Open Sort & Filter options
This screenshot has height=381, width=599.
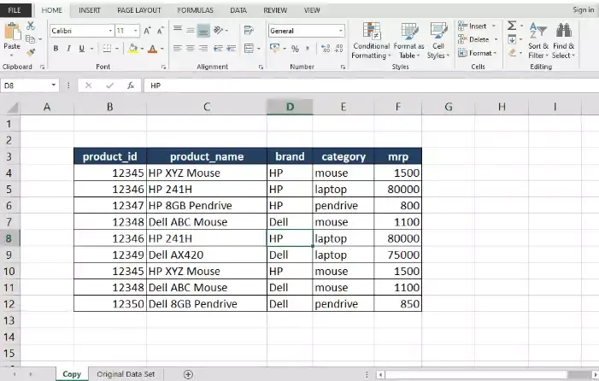pyautogui.click(x=538, y=41)
